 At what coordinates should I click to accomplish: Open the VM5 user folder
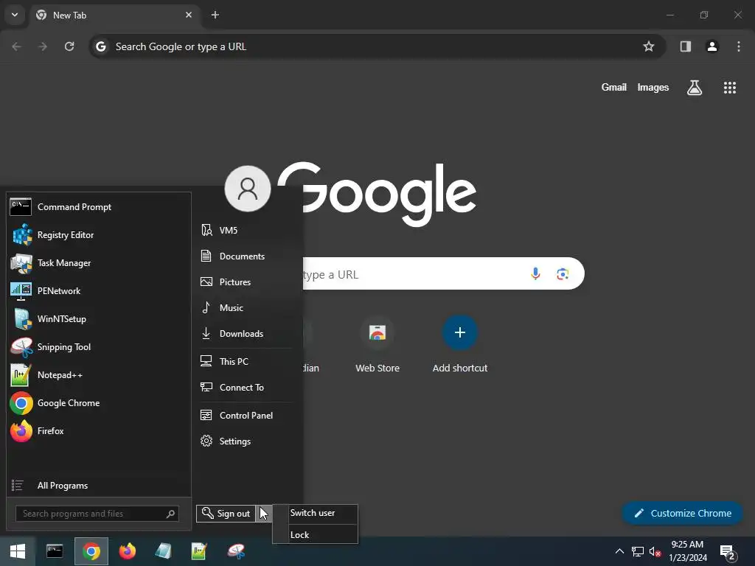(246, 230)
